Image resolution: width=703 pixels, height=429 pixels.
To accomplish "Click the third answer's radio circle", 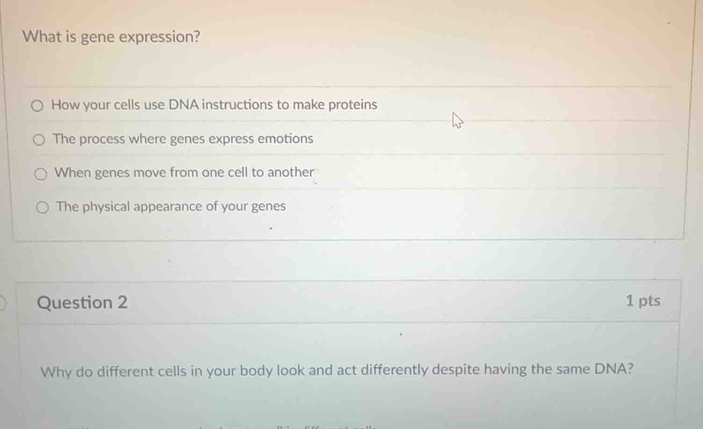I will point(41,173).
